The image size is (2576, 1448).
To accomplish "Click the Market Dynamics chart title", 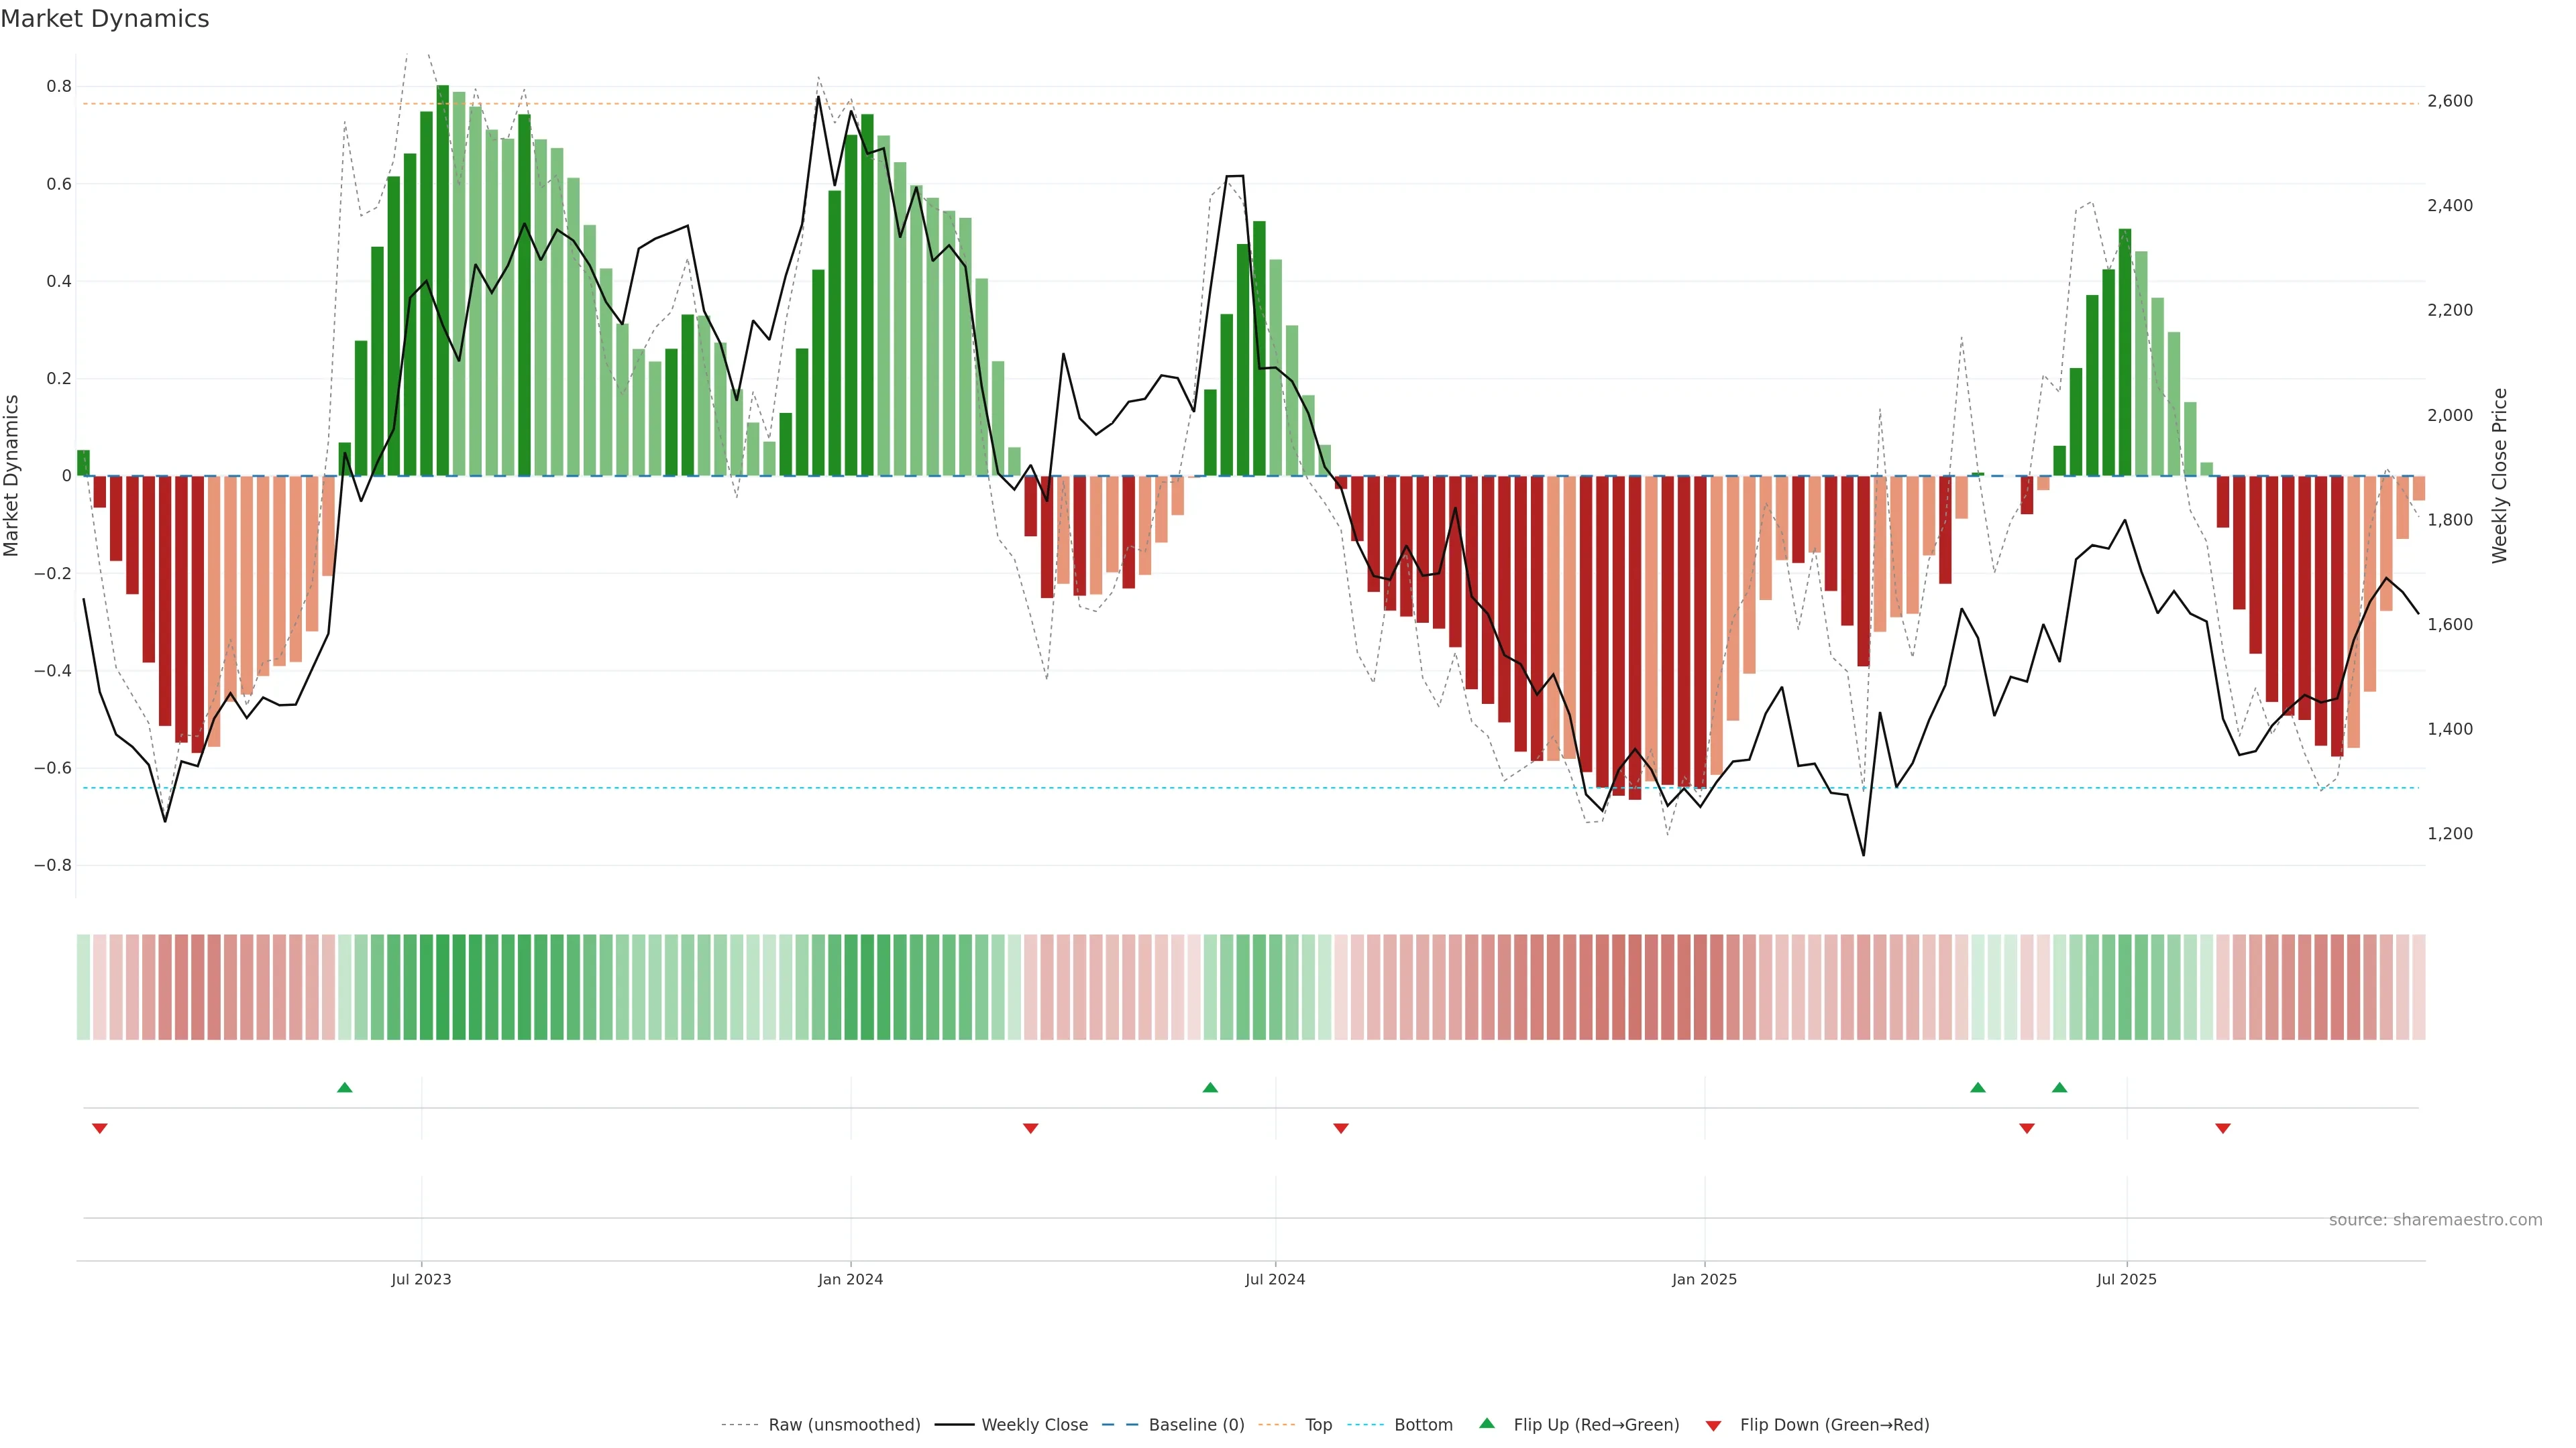I will tap(105, 19).
